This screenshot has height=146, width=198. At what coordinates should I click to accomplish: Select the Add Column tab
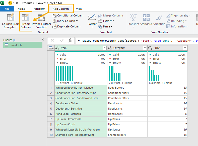(x=61, y=9)
